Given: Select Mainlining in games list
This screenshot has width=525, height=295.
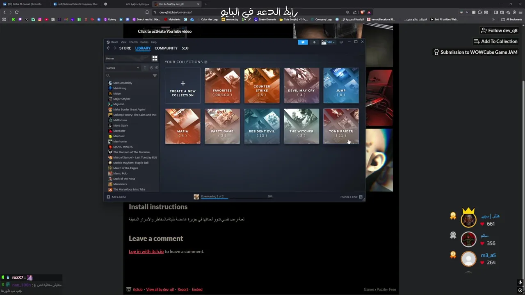Looking at the screenshot, I should click(x=120, y=88).
